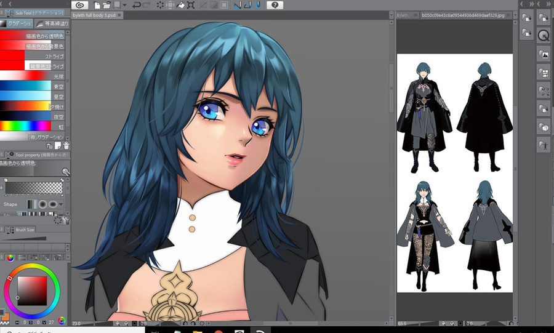Image resolution: width=554 pixels, height=333 pixels.
Task: Select the 昼空 gradient preset
Action: (x=32, y=97)
